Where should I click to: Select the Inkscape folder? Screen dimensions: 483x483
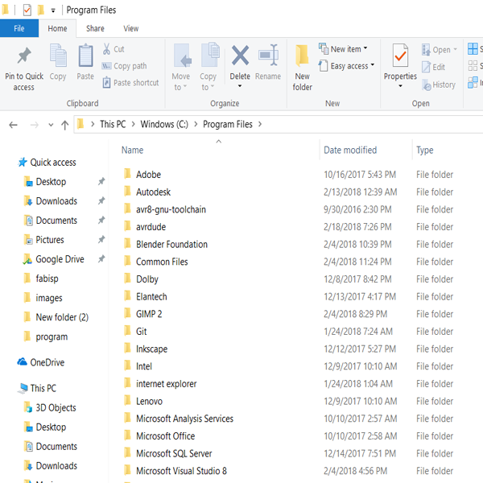[151, 349]
